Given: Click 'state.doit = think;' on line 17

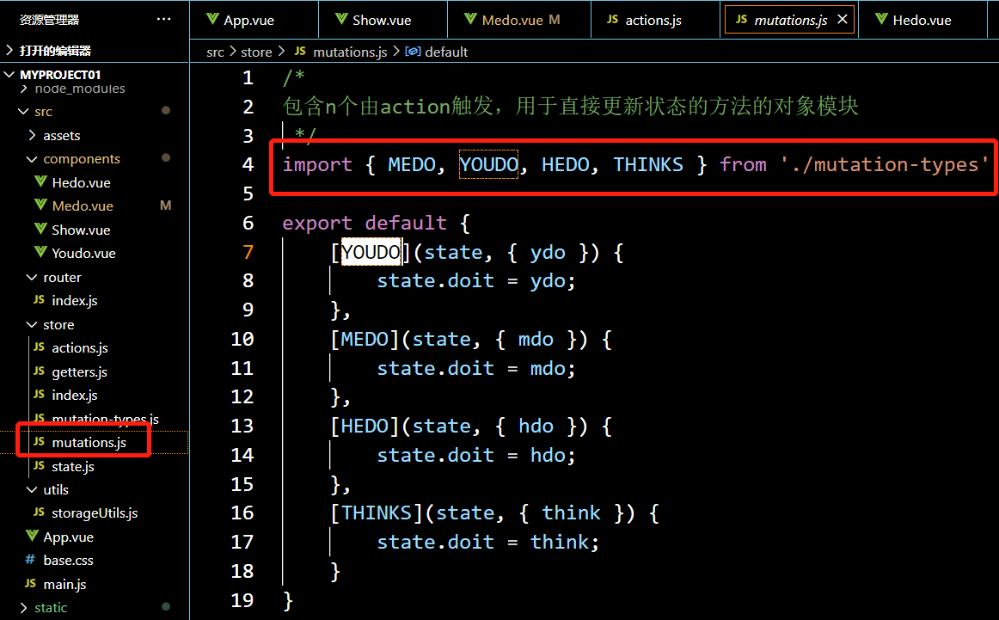Looking at the screenshot, I should pyautogui.click(x=488, y=543).
